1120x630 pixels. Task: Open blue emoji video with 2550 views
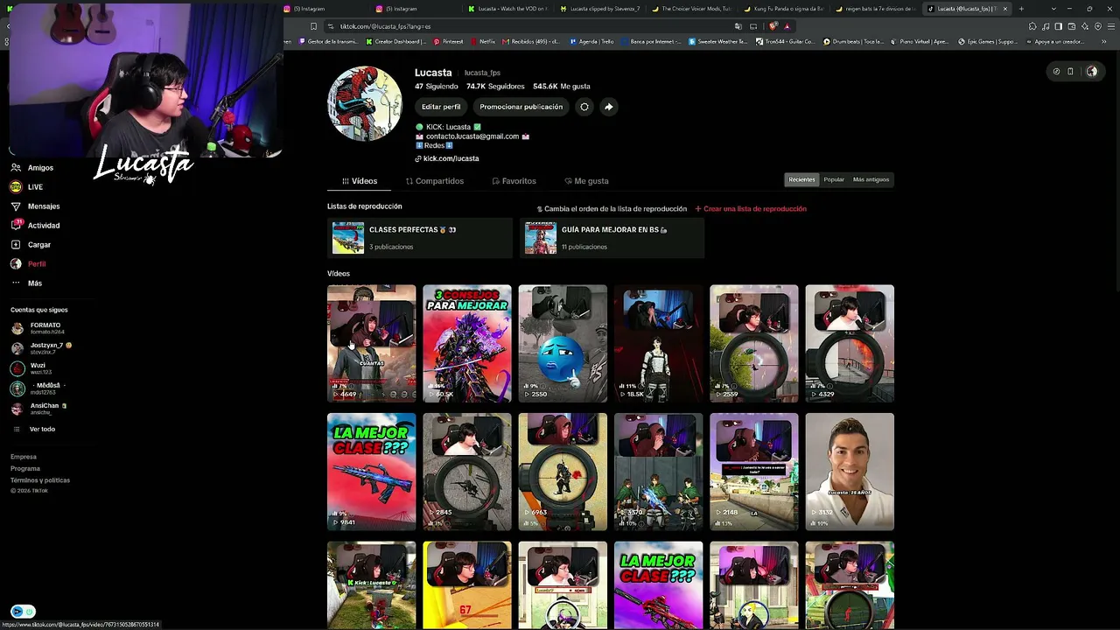pyautogui.click(x=563, y=343)
